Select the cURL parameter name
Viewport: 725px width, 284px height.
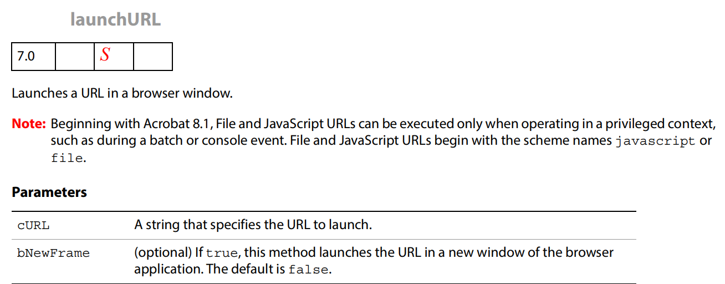click(x=33, y=226)
